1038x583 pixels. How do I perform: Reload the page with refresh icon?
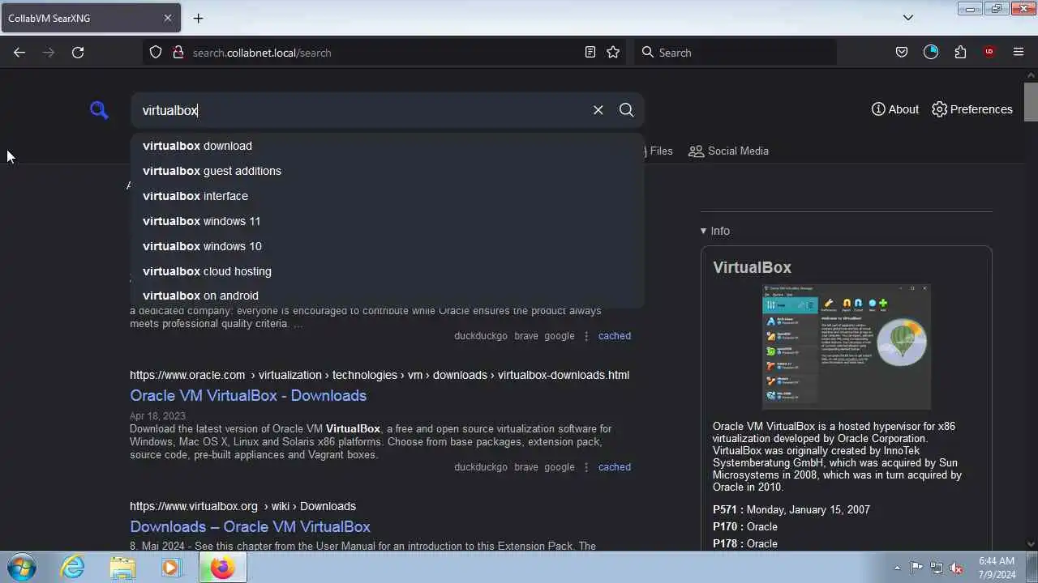click(x=78, y=53)
